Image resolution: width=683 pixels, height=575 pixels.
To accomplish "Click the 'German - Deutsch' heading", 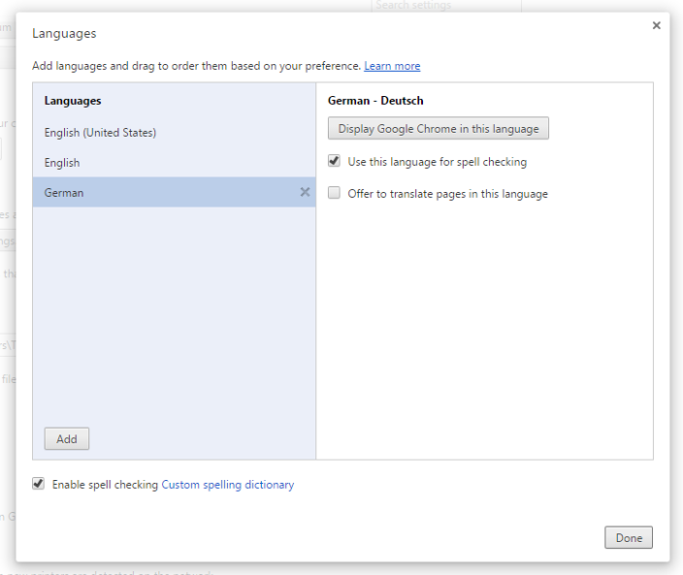I will coord(375,101).
